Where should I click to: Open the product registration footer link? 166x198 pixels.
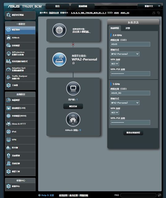(73, 195)
